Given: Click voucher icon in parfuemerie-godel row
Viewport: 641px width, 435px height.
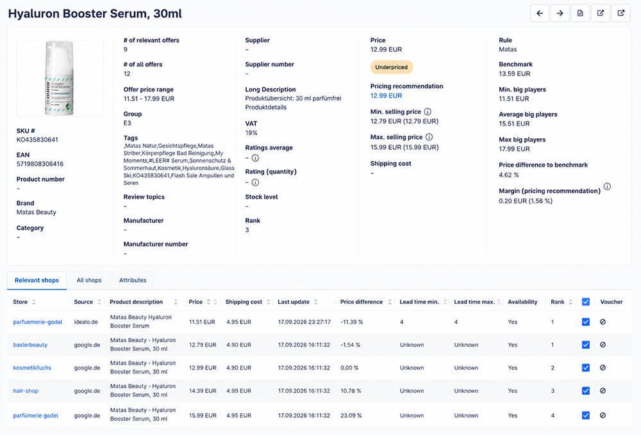Looking at the screenshot, I should tap(603, 322).
